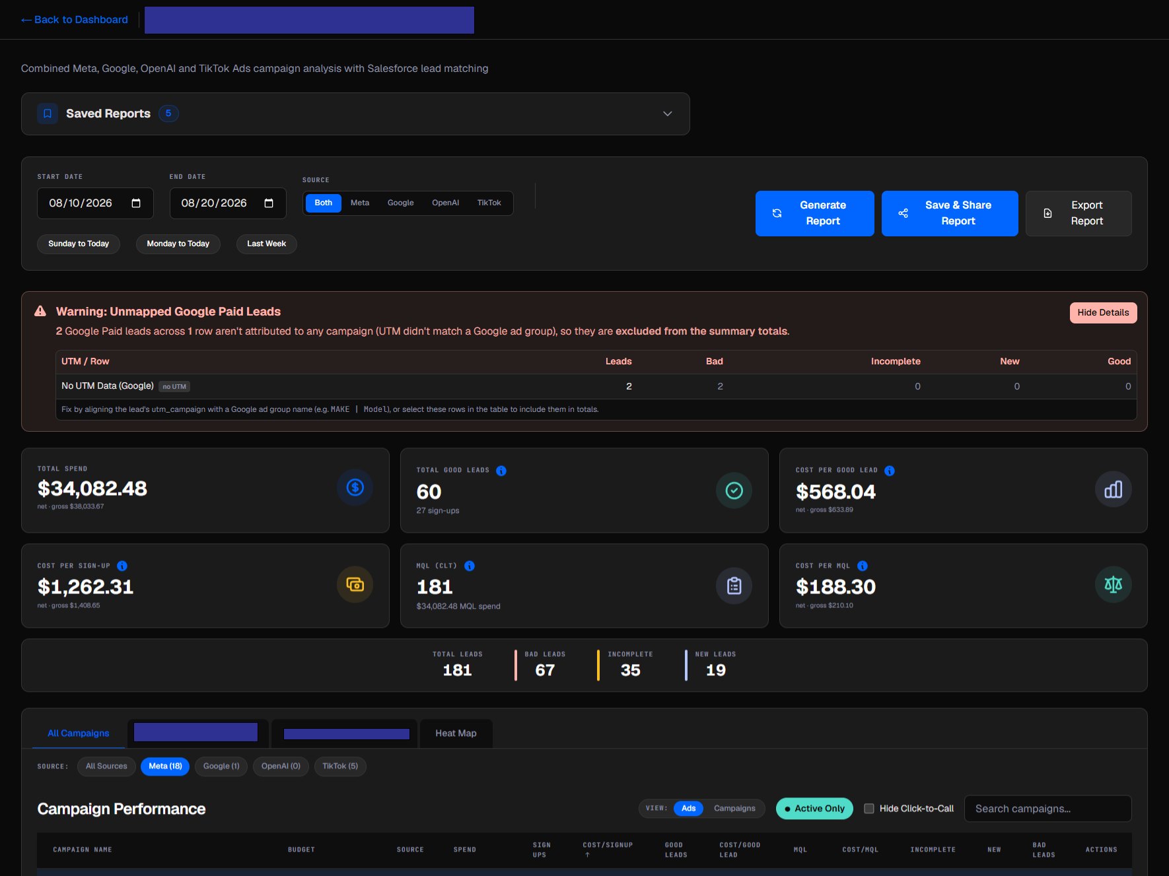1169x876 pixels.
Task: Show info for Total Good Leads
Action: click(x=501, y=471)
